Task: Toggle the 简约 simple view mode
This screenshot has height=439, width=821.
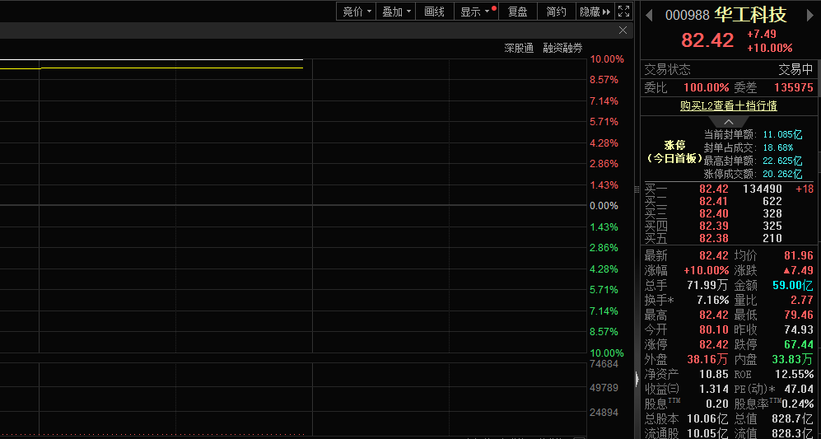Action: click(556, 12)
